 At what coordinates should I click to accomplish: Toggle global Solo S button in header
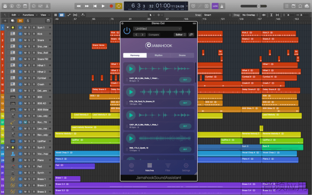[x=28, y=21]
